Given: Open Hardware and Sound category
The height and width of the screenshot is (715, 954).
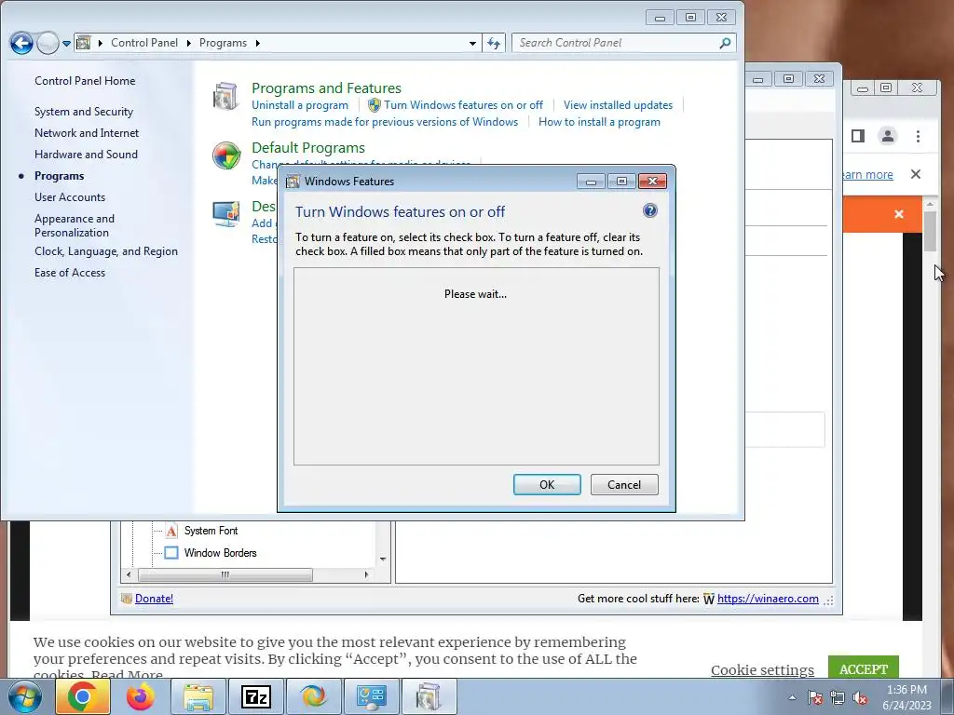Looking at the screenshot, I should pyautogui.click(x=86, y=155).
